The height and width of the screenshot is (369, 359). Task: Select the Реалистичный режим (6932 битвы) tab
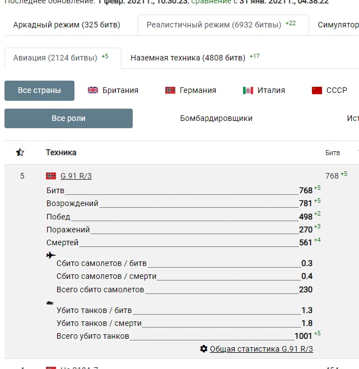223,25
